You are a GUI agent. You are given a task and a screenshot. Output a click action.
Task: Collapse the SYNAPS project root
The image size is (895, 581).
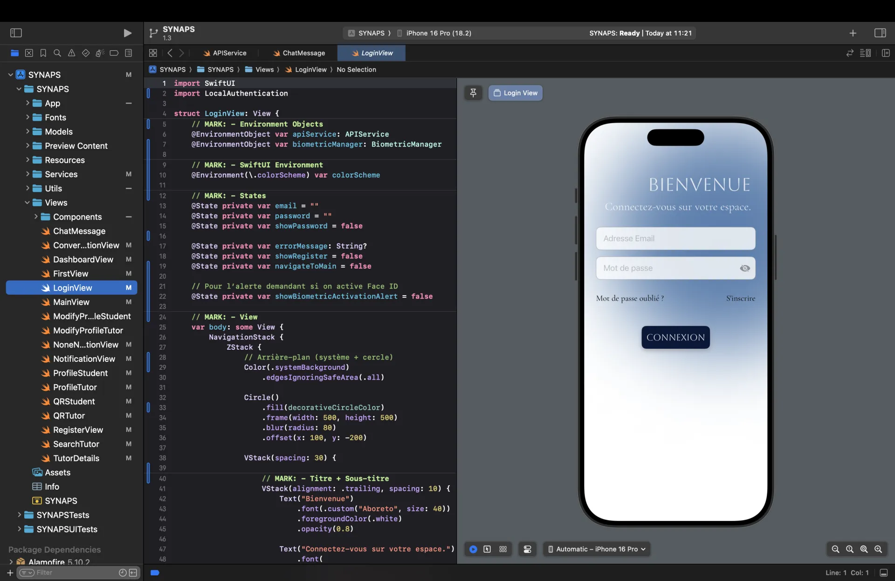[x=10, y=75]
